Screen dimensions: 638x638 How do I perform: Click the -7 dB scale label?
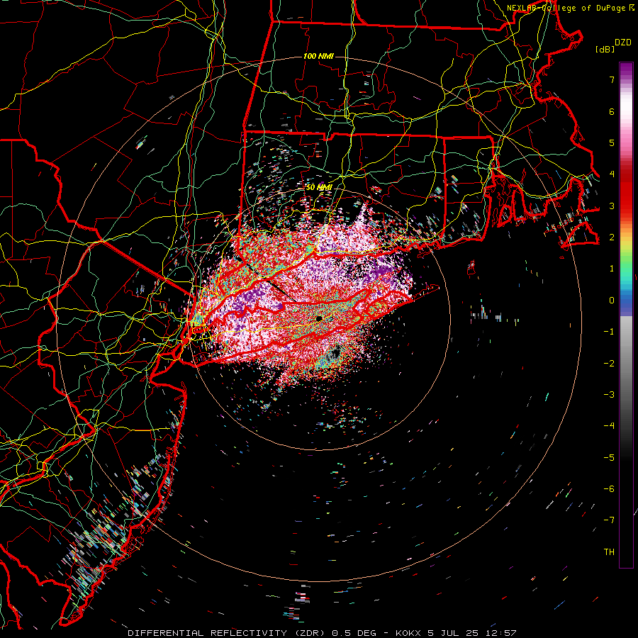pos(609,520)
